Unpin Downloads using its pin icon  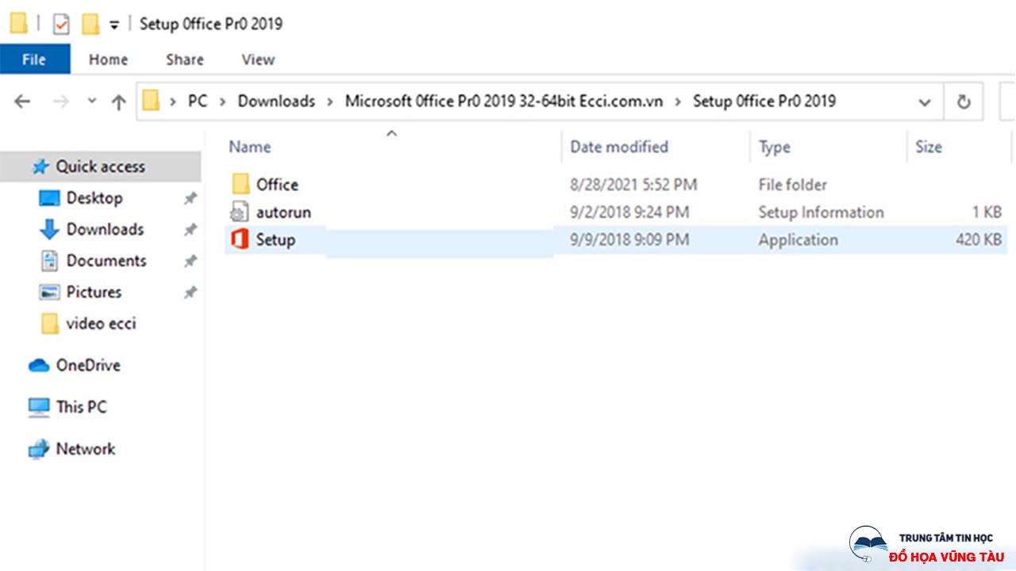tap(190, 229)
